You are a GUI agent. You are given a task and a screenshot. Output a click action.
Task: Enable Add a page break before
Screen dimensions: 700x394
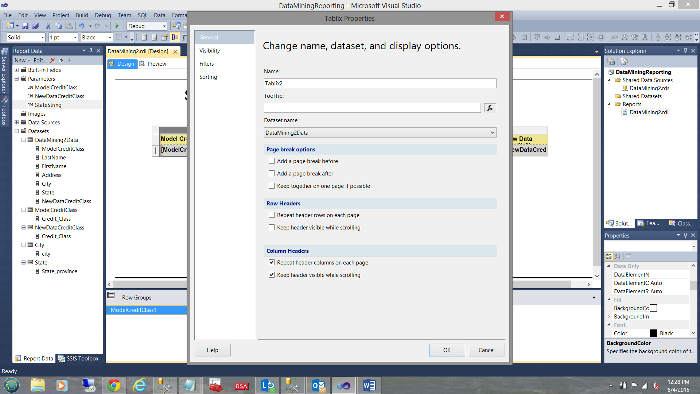coord(272,161)
